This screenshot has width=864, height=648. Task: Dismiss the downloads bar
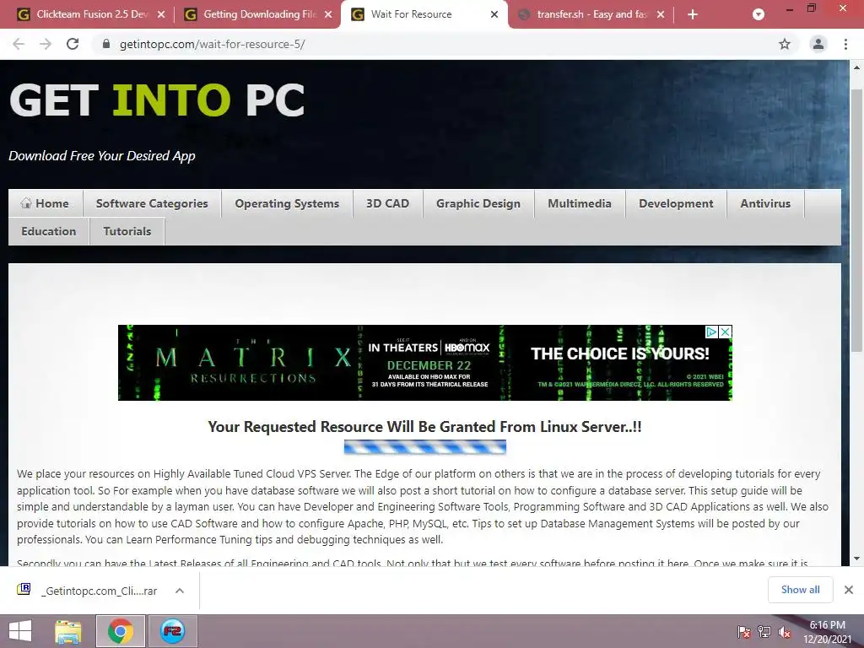pyautogui.click(x=849, y=590)
